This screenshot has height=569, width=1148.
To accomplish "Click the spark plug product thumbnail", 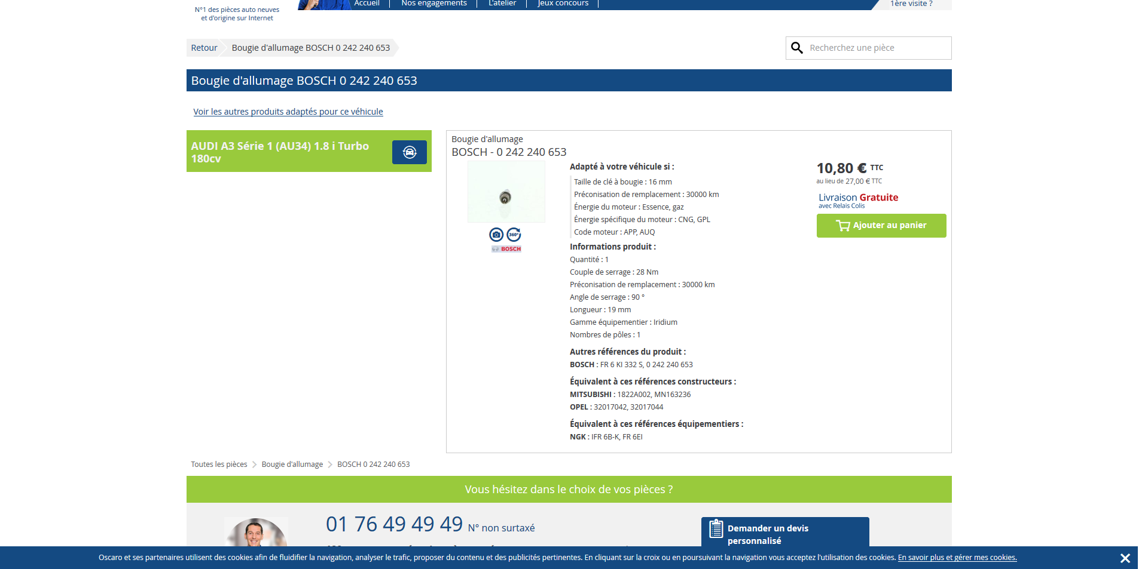I will (506, 192).
